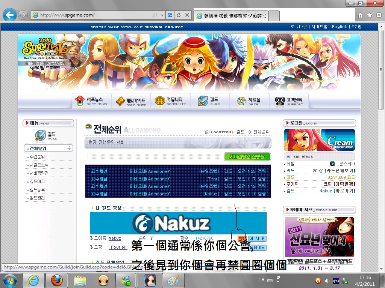Click the volume speaker tray icon

point(327,281)
